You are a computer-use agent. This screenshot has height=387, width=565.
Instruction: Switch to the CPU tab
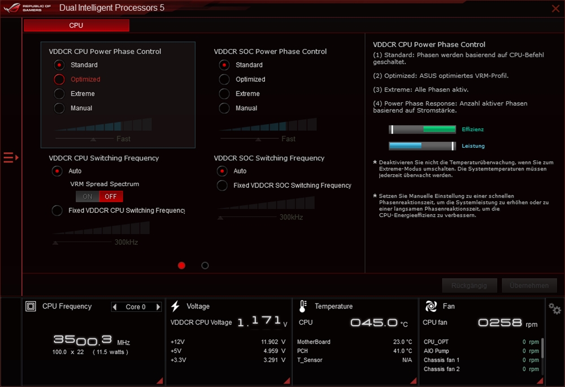pos(76,25)
